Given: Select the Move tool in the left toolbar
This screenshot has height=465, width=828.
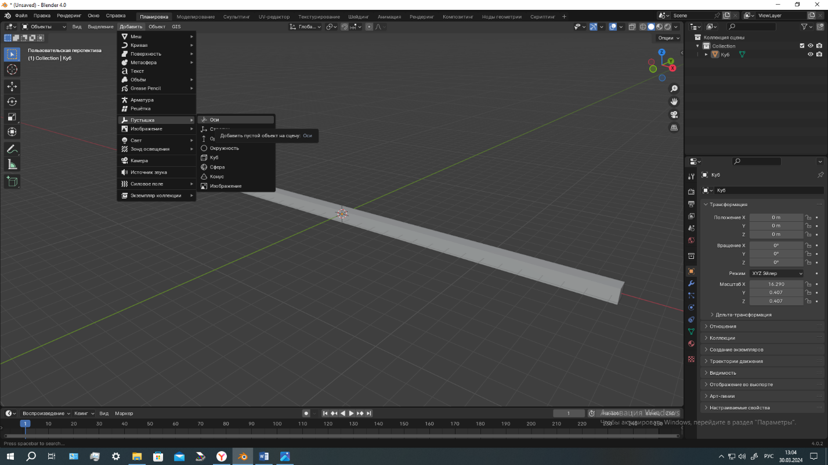Looking at the screenshot, I should [x=12, y=86].
